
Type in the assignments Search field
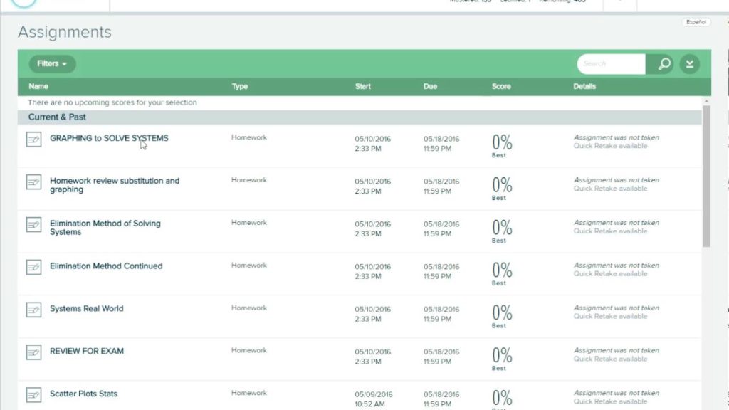(x=611, y=64)
